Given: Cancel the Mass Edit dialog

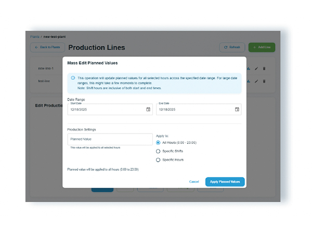Looking at the screenshot, I should click(x=194, y=181).
